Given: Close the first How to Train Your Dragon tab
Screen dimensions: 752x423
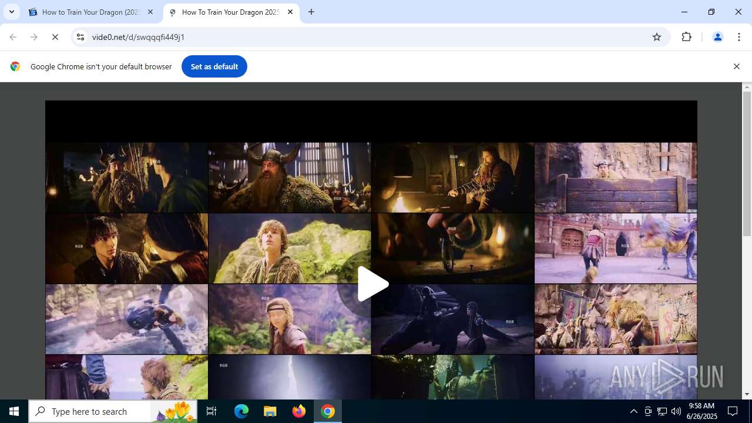Looking at the screenshot, I should point(150,12).
